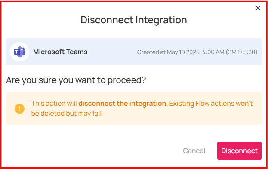Confirm by clicking the Disconnect button
This screenshot has width=268, height=169.
pos(239,151)
